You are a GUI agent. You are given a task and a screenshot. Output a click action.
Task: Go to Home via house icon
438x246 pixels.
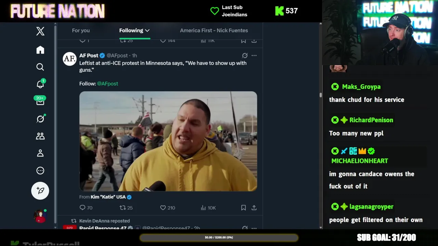40,50
